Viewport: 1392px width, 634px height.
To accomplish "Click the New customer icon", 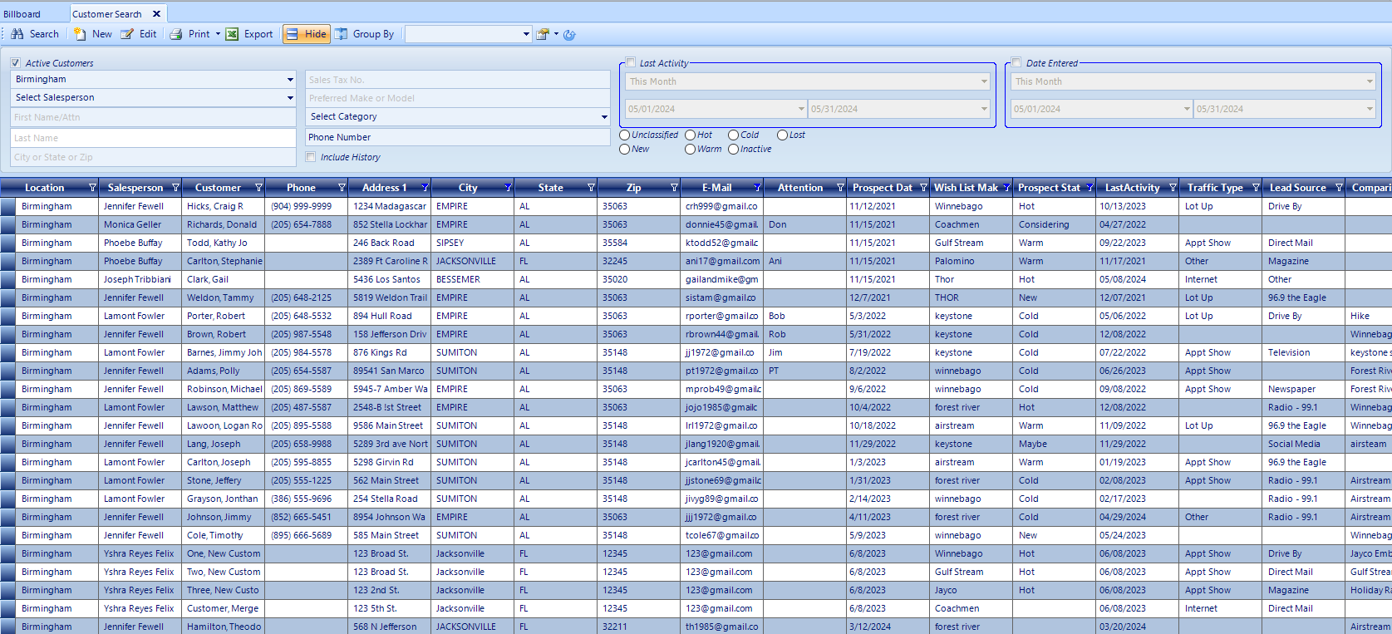I will [80, 34].
